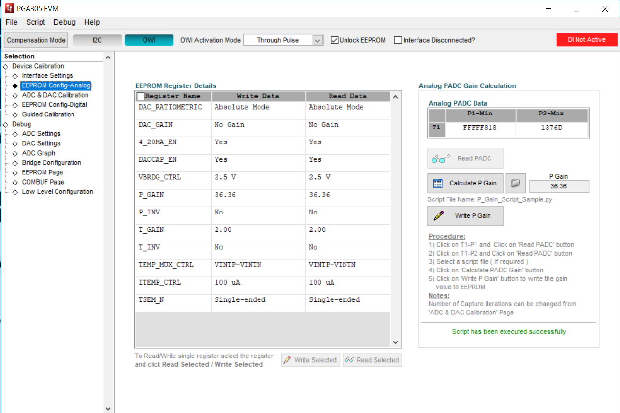Click the PGA305 EVM app icon in title bar
620x413 pixels.
pos(9,9)
